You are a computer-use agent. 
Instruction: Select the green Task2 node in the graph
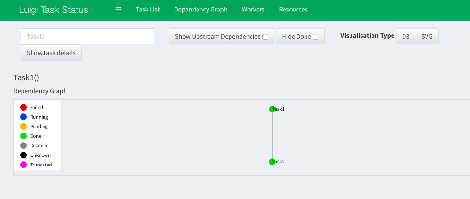[272, 162]
